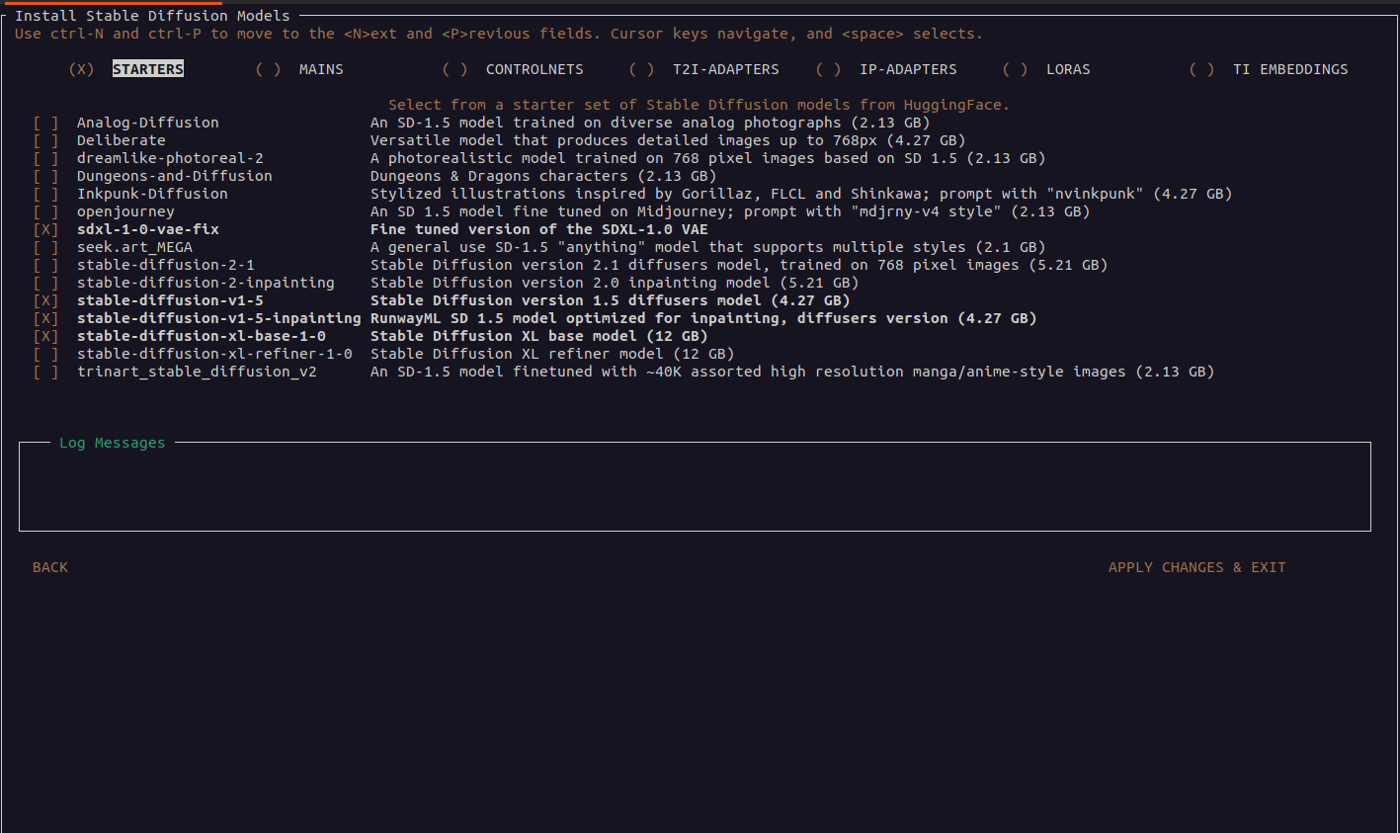Click the 'A general use SD-1.5 "anything" model' description
Image resolution: width=1400 pixels, height=833 pixels.
pyautogui.click(x=707, y=247)
